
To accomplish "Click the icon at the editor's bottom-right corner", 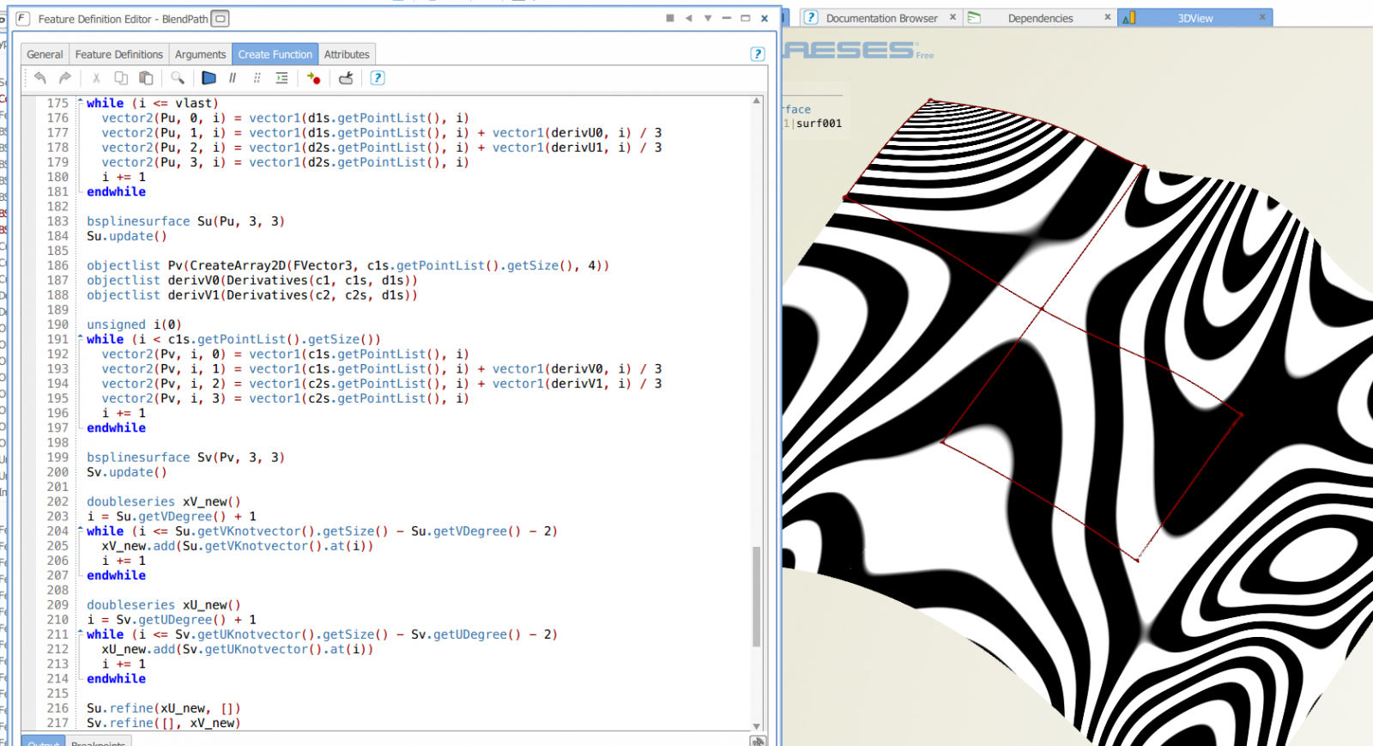I will coord(758,741).
